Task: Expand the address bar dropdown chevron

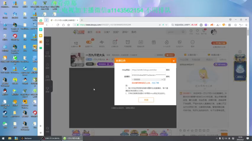Action: 166,25
